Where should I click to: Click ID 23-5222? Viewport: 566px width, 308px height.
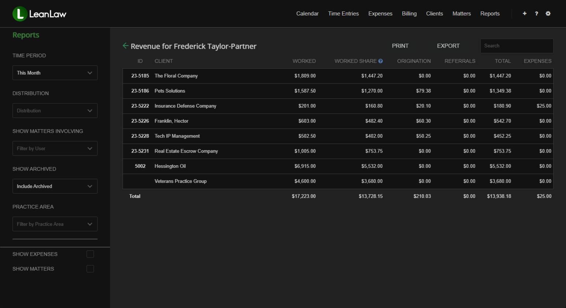pos(140,106)
